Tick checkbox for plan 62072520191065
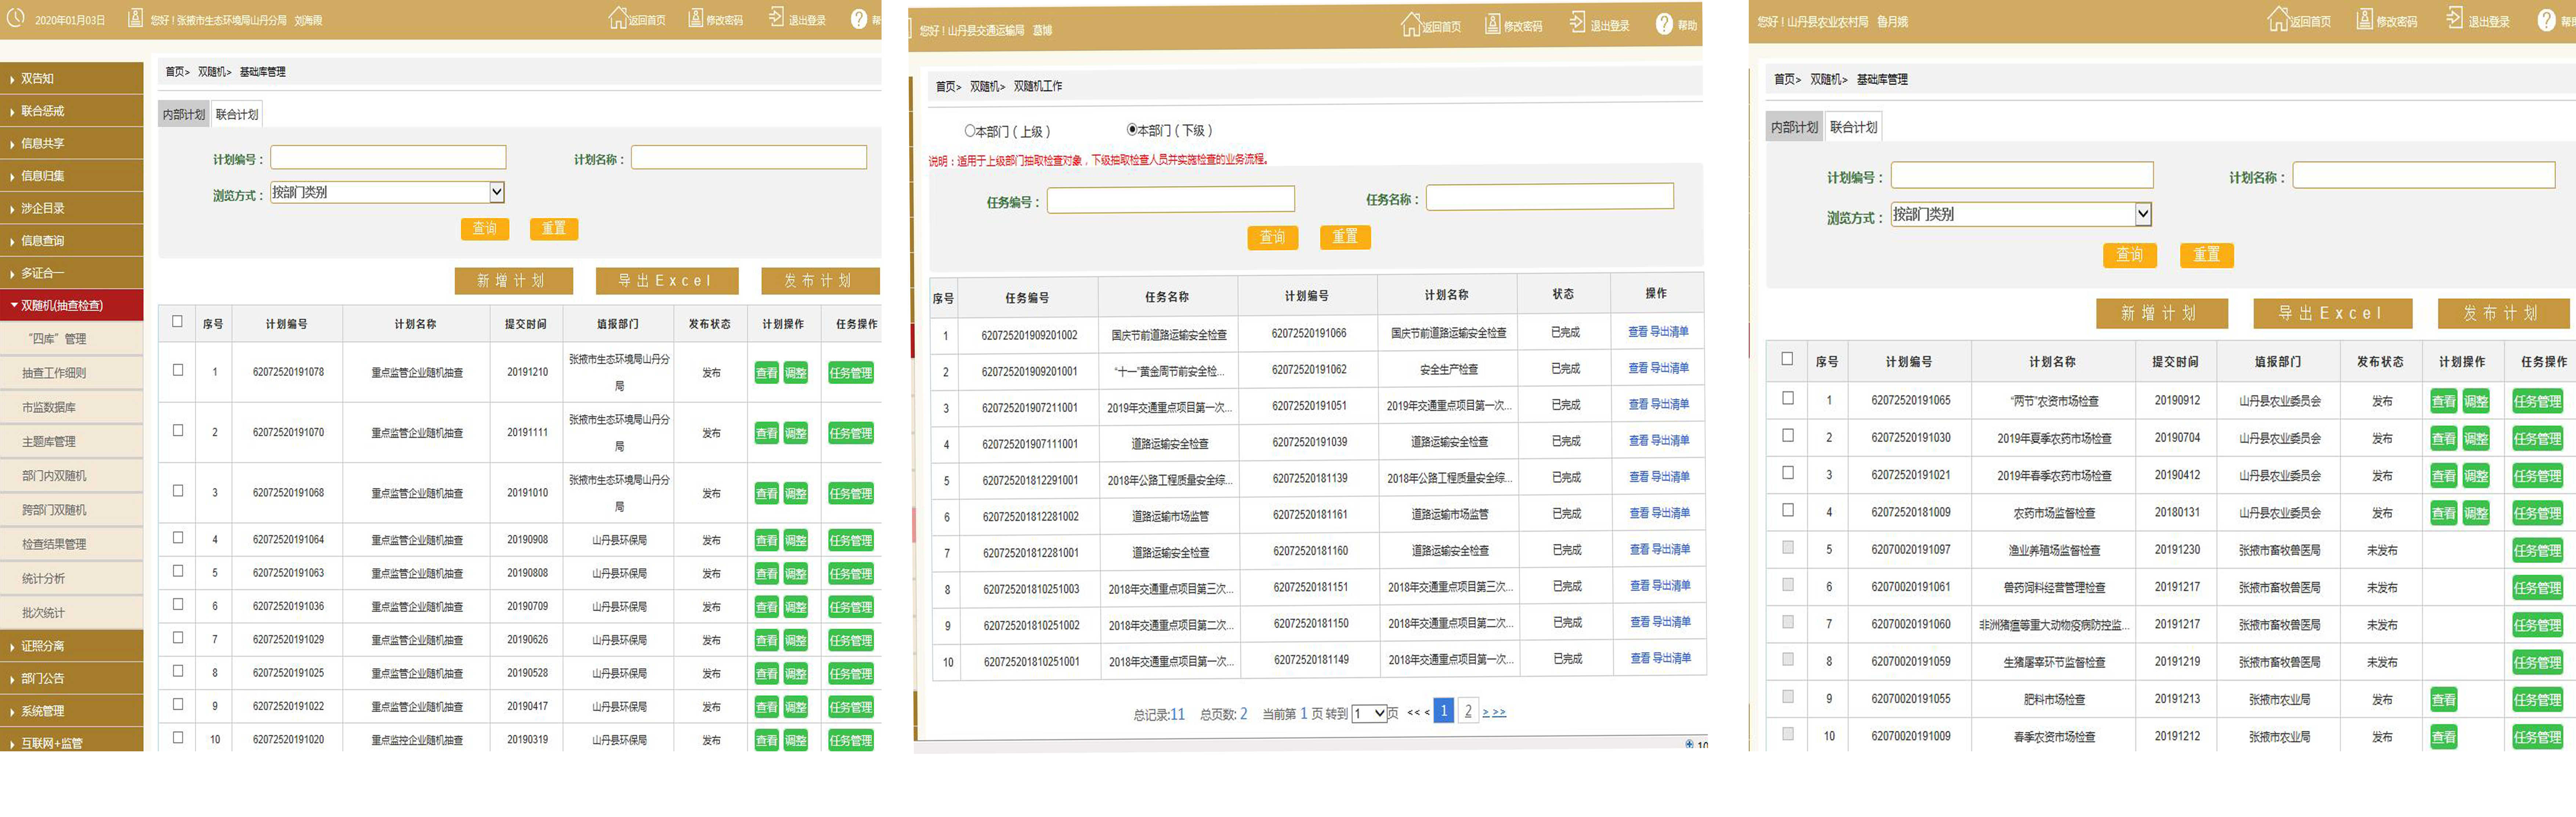2576x817 pixels. 1788,398
